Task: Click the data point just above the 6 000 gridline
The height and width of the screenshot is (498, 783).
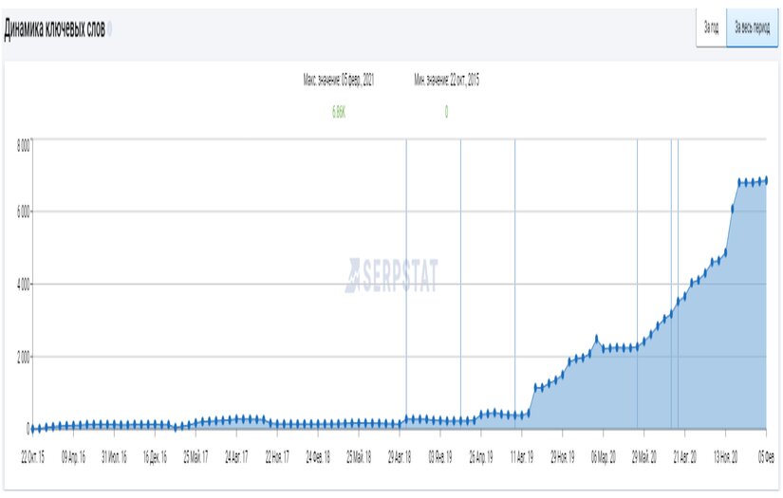Action: 733,209
